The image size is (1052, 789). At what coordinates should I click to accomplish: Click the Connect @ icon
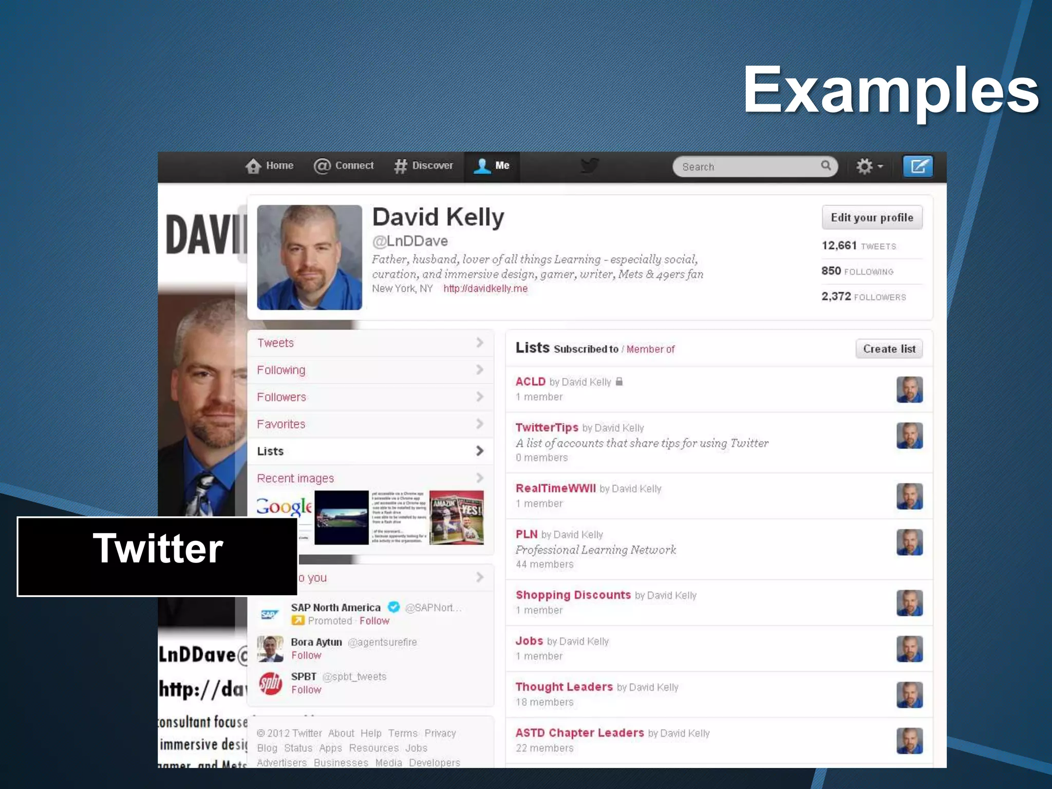coord(322,166)
